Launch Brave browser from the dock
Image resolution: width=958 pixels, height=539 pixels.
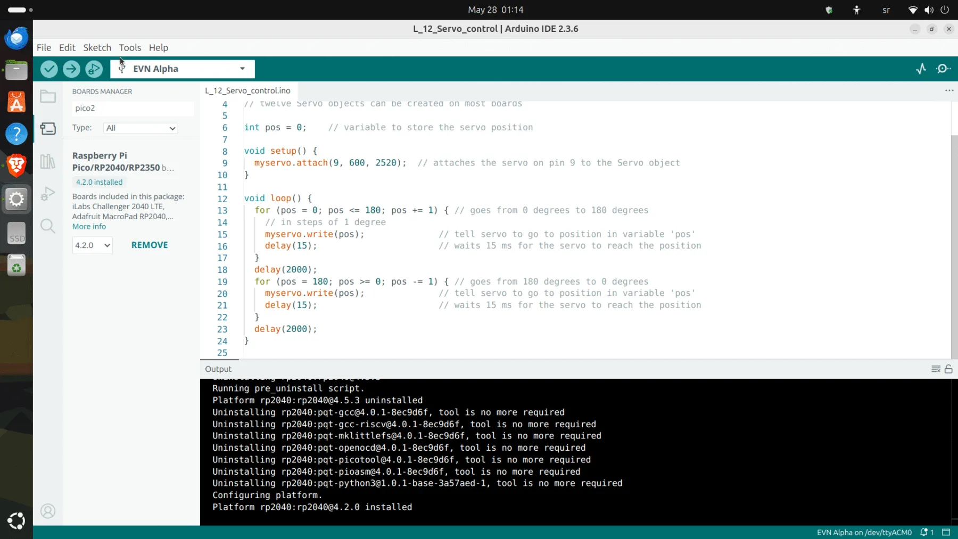coord(16,166)
